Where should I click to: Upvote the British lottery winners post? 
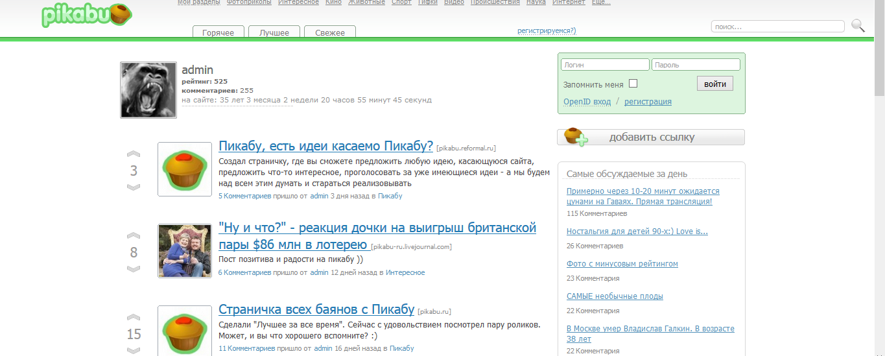(x=134, y=236)
